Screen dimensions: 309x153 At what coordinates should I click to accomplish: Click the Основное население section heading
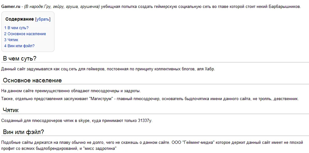32,80
